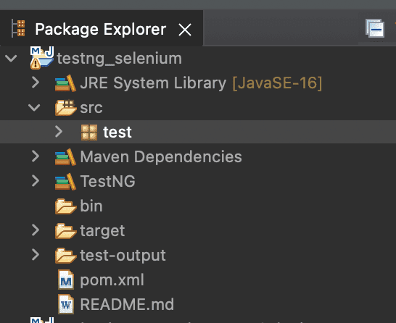The height and width of the screenshot is (323, 396).
Task: Click the bin folder icon
Action: [66, 206]
